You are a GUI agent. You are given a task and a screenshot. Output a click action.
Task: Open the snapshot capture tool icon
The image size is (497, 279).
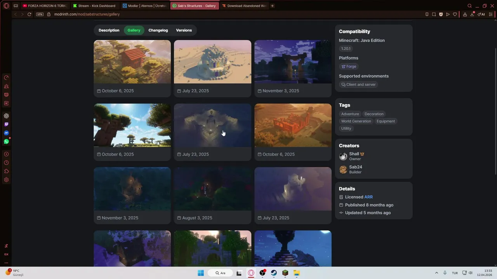[x=434, y=14]
